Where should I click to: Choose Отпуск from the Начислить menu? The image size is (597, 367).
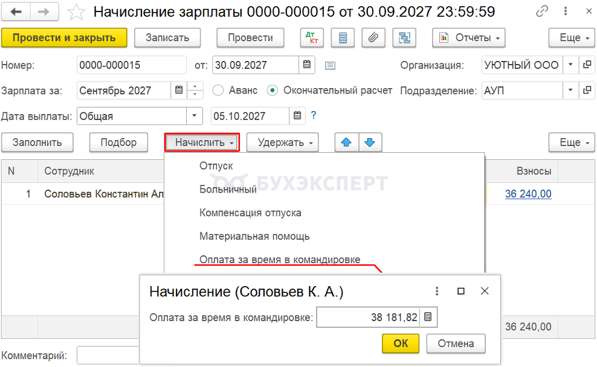coord(216,166)
